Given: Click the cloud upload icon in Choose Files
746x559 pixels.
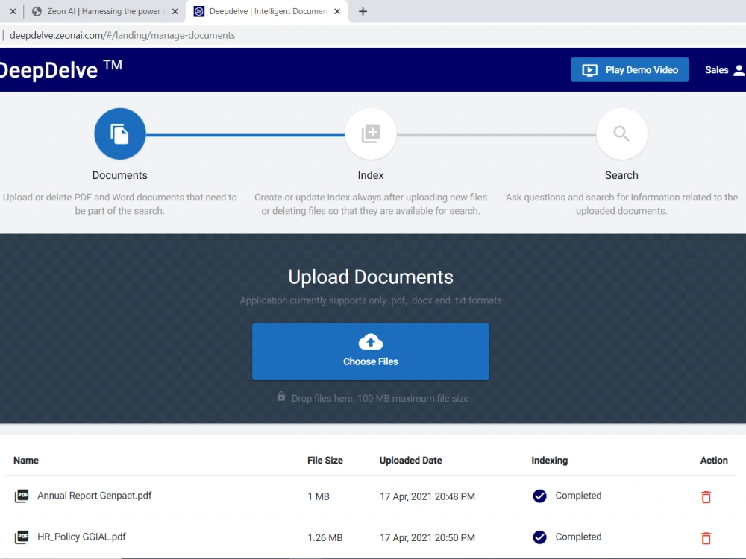Looking at the screenshot, I should (371, 342).
